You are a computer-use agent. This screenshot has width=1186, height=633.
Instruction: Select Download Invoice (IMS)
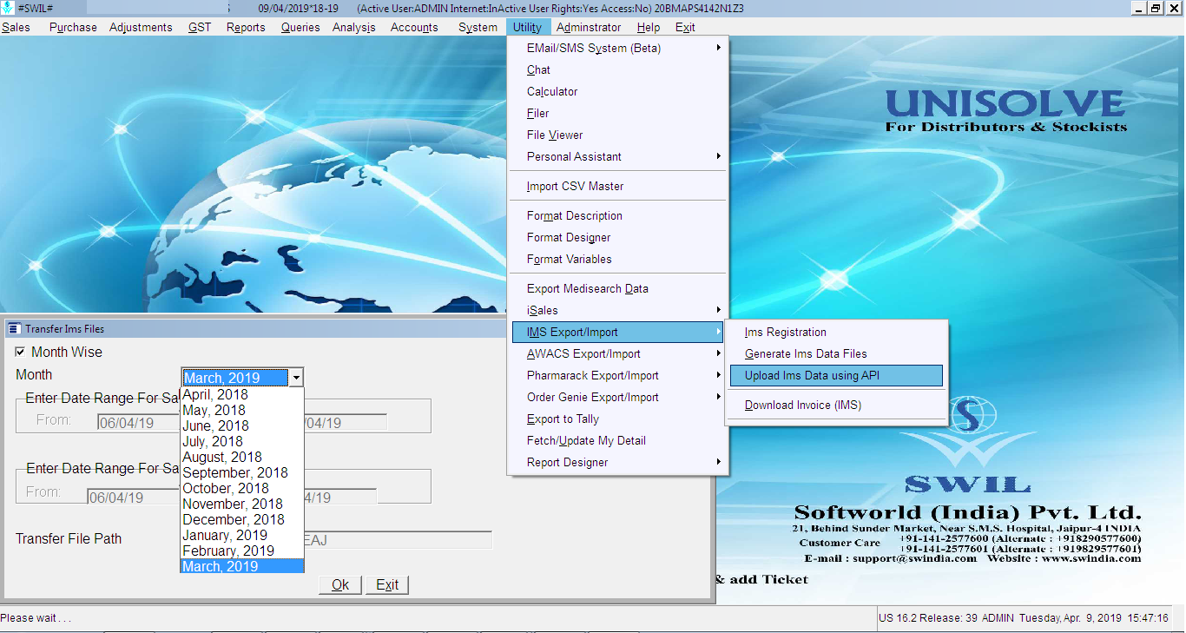836,405
